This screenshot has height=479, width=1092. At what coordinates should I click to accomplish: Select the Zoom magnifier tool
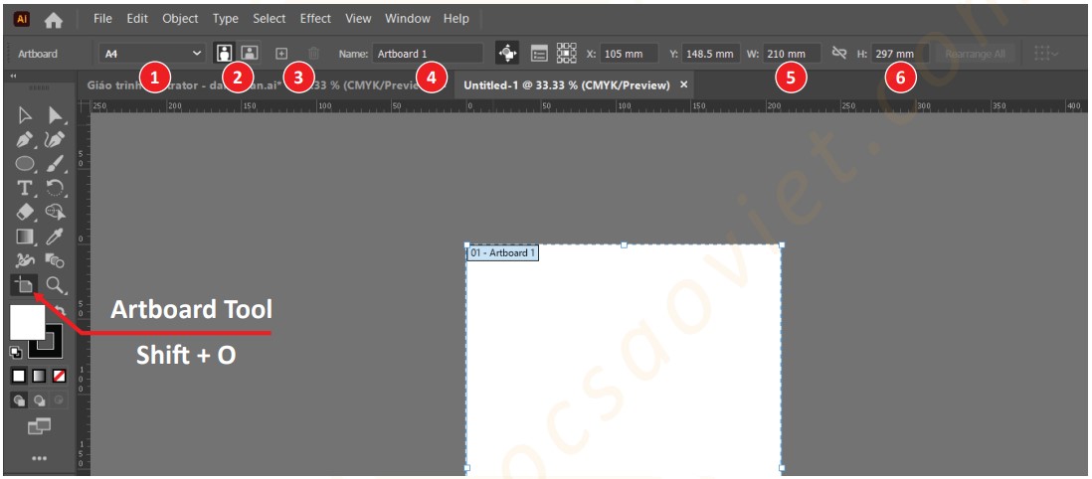56,287
